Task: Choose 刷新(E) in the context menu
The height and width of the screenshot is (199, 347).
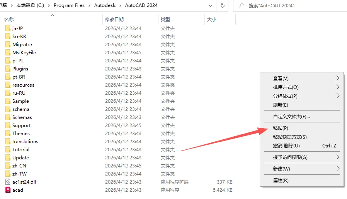Action: [302, 105]
